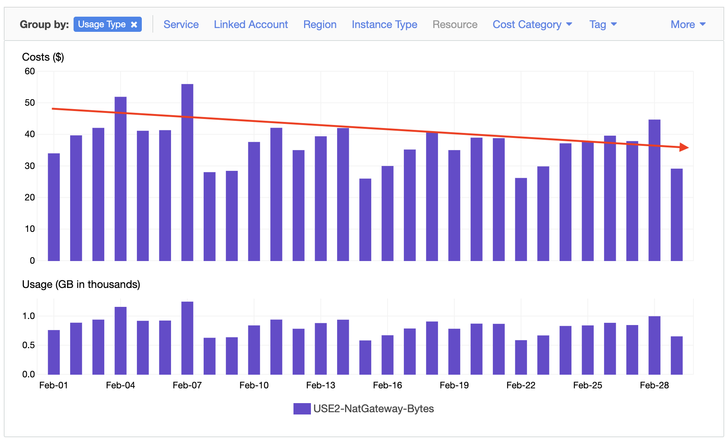Select Group by Region icon
Image resolution: width=728 pixels, height=441 pixels.
coord(319,10)
